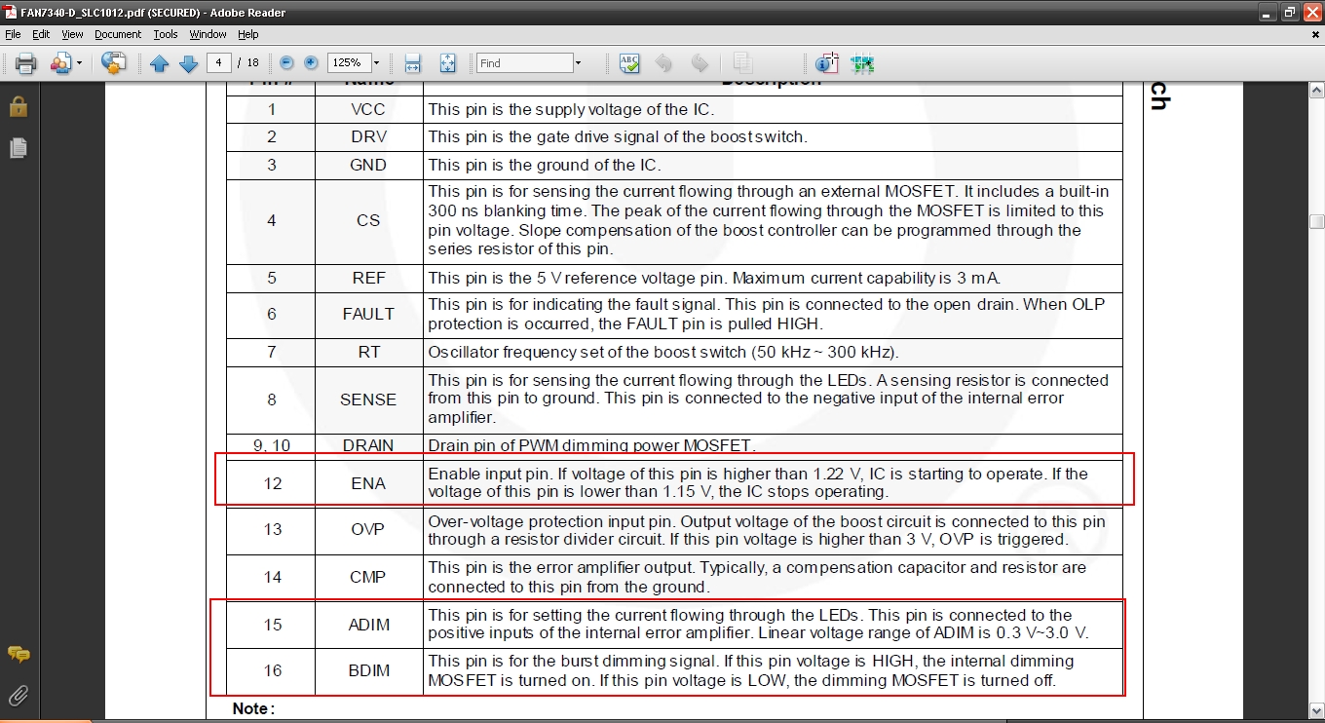
Task: Click the zoom in plus button
Action: 311,63
